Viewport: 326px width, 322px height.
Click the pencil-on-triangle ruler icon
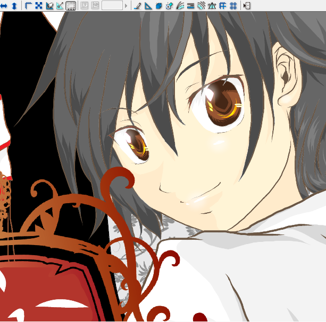click(x=49, y=6)
